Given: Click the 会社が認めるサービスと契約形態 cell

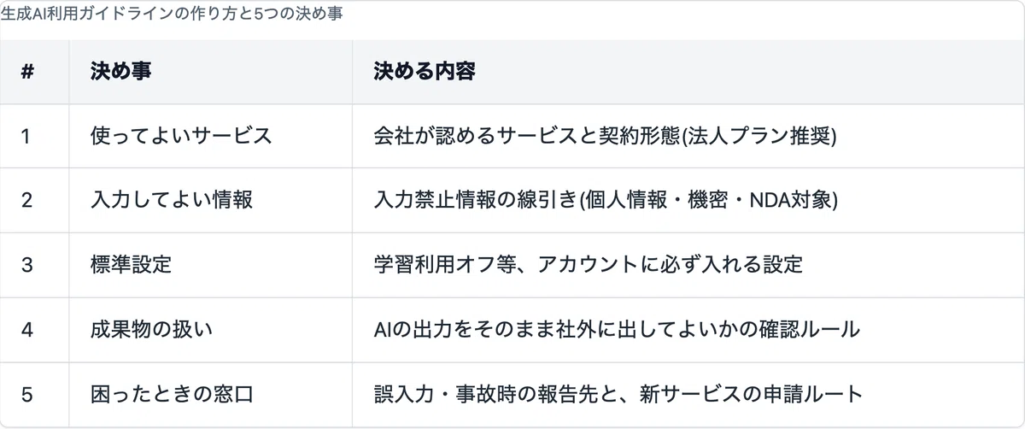Looking at the screenshot, I should coord(688,136).
